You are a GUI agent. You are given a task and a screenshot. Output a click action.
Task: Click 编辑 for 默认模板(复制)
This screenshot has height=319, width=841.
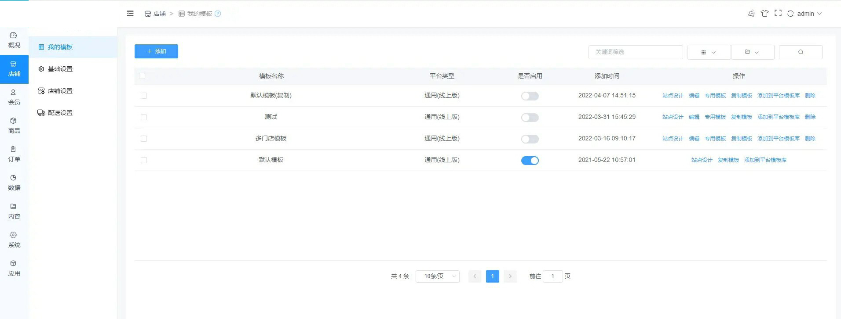694,96
